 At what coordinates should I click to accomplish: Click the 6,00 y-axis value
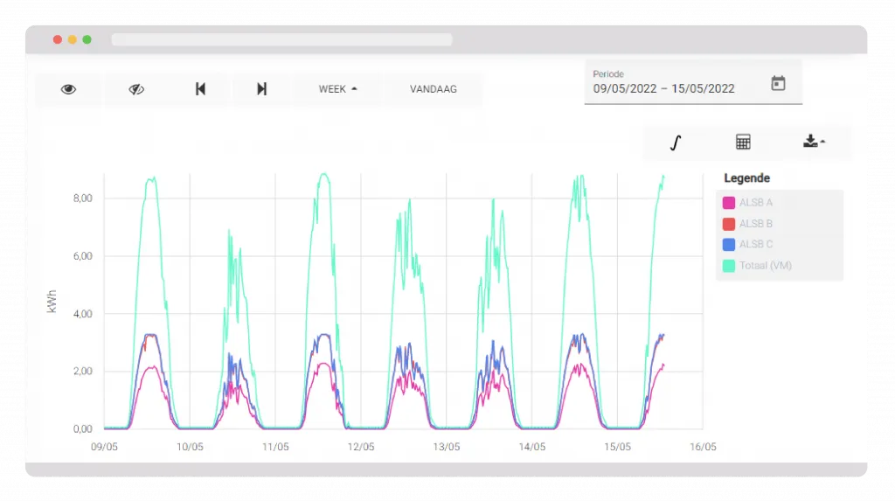tap(83, 256)
